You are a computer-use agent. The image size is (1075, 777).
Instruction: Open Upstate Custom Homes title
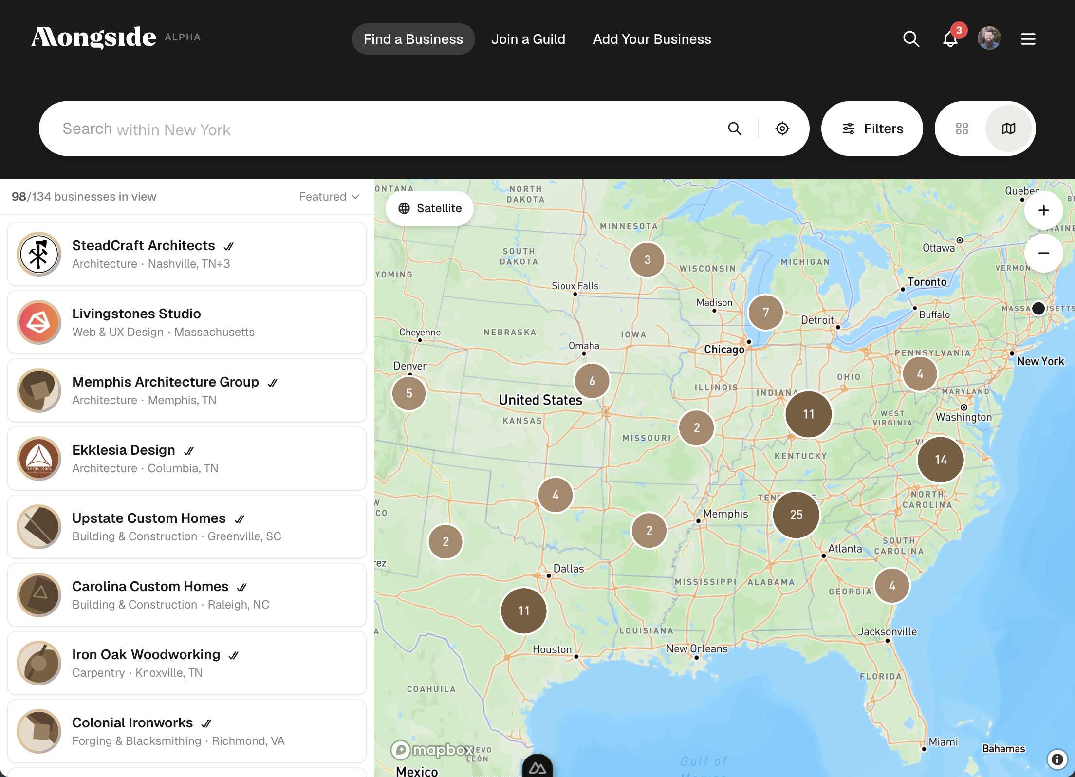tap(149, 518)
